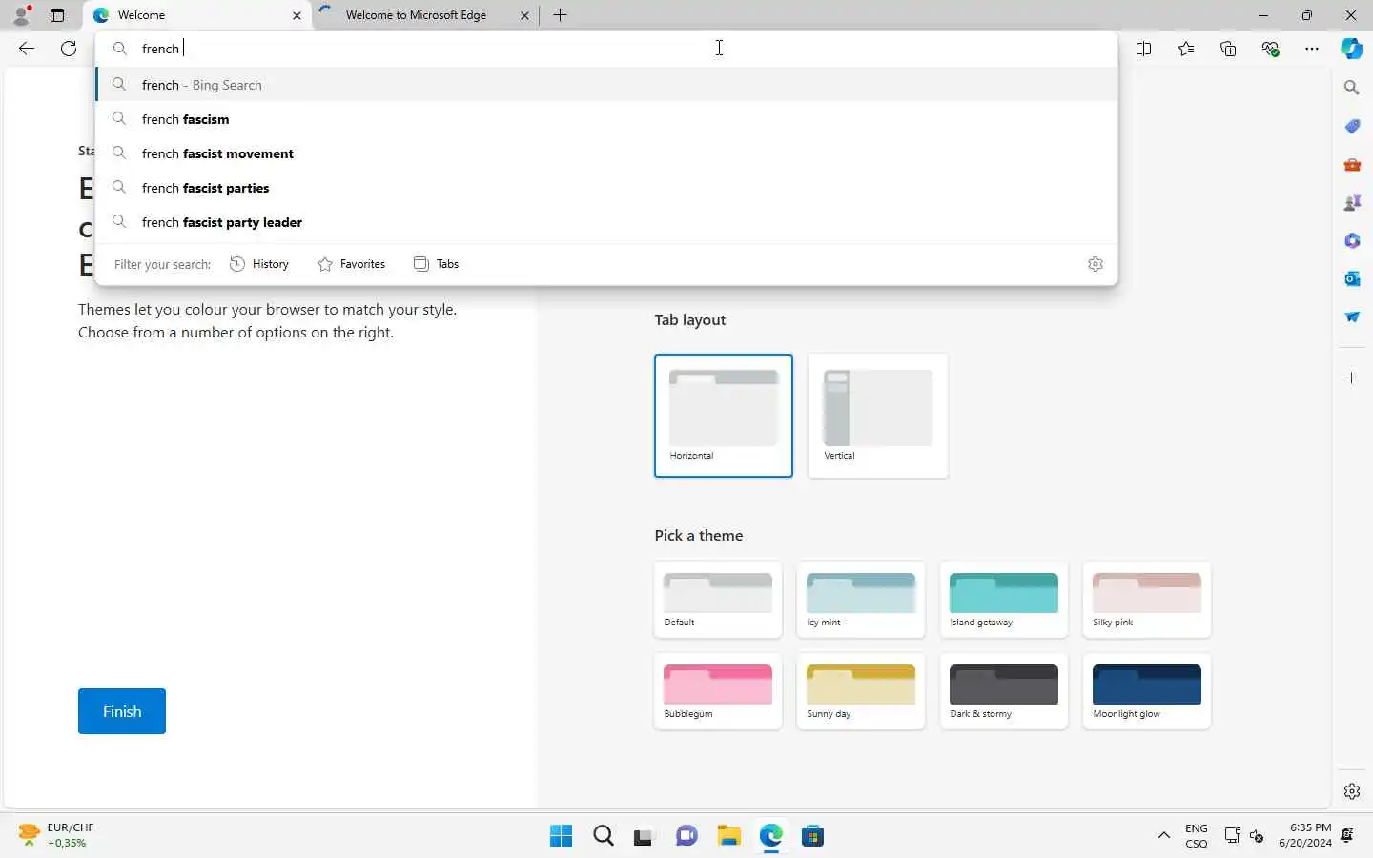Viewport: 1373px width, 858px height.
Task: Pick the Icy mint theme
Action: (x=861, y=600)
